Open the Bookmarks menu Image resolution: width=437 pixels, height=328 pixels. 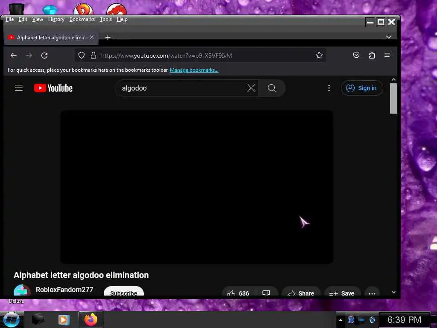[x=82, y=19]
